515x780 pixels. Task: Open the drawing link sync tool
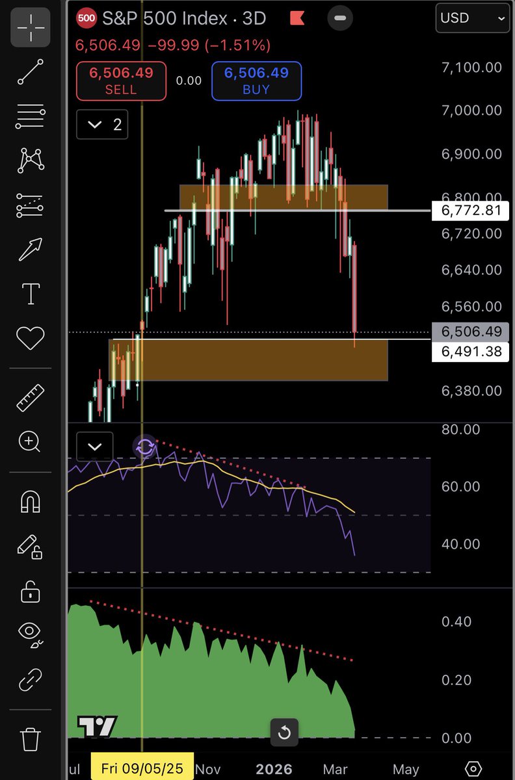point(31,679)
